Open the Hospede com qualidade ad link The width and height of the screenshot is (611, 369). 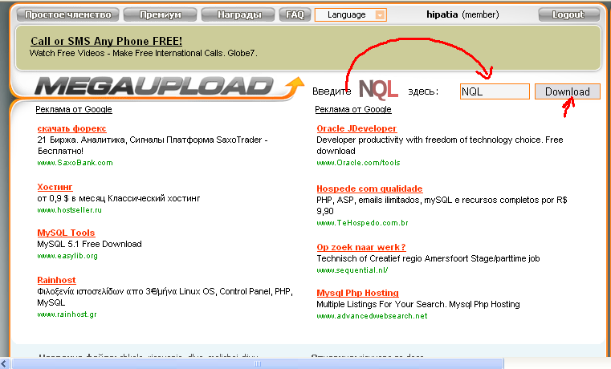(x=369, y=189)
